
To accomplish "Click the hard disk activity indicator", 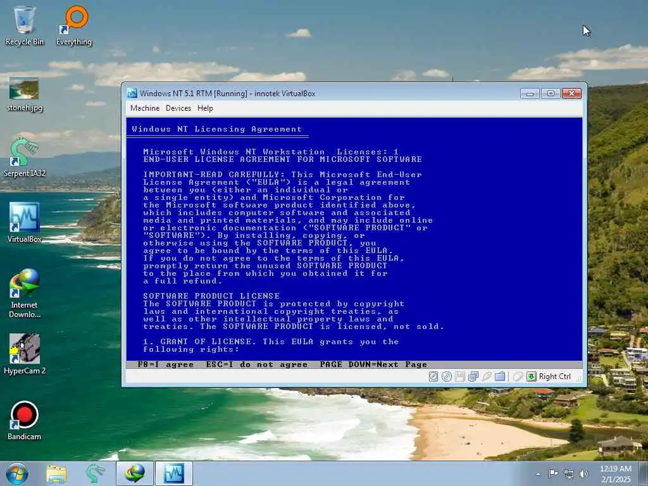I will pos(433,377).
